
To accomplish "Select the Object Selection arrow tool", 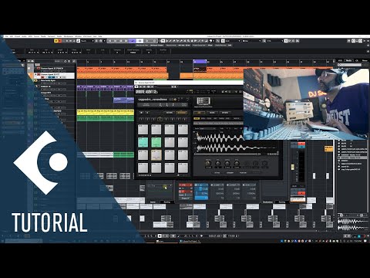I will point(163,41).
